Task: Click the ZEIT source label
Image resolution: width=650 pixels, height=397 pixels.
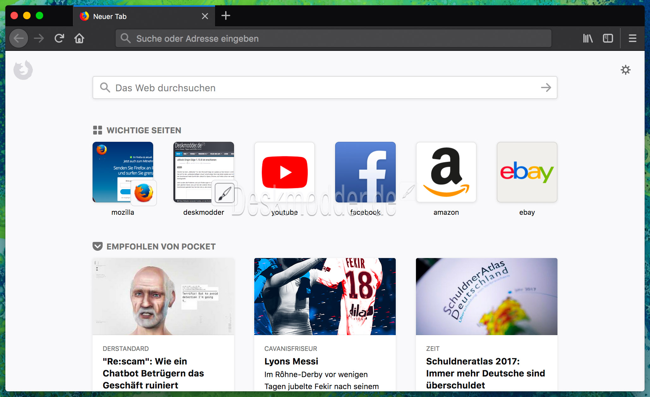Action: coord(433,349)
